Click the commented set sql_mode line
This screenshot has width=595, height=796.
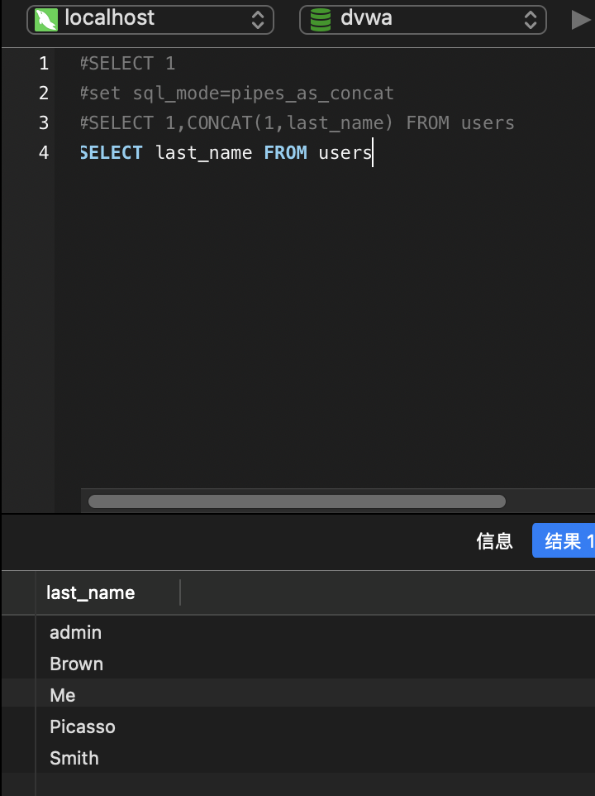click(x=237, y=94)
